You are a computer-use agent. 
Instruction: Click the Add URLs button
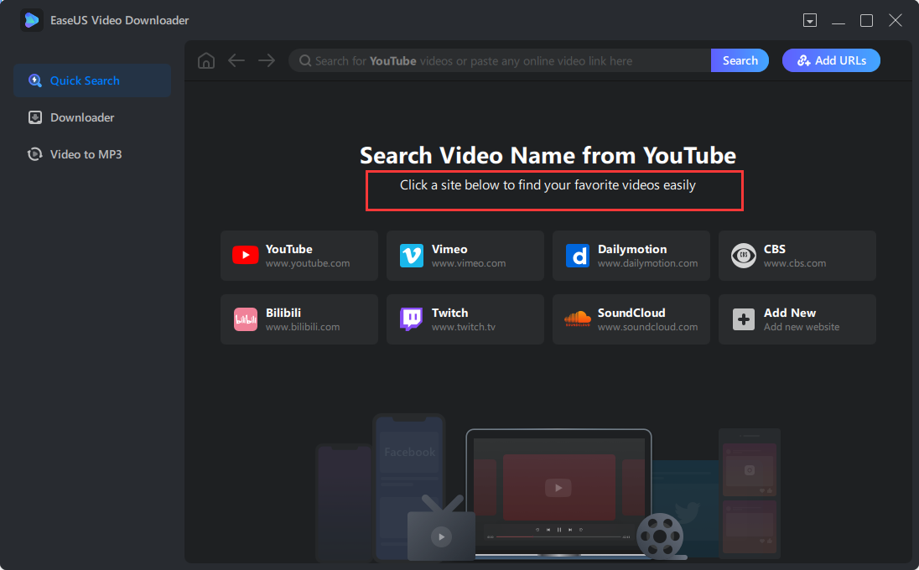coord(831,60)
